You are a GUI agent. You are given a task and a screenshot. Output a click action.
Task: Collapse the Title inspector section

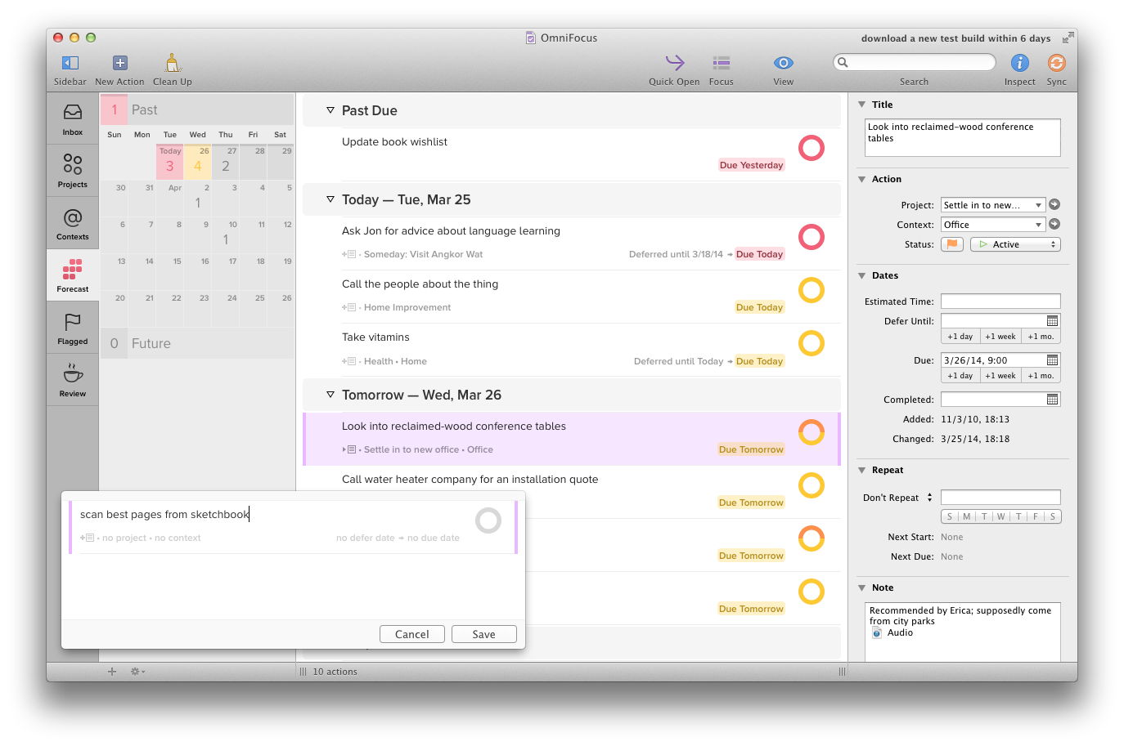862,105
